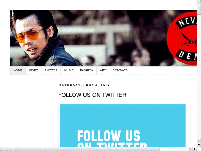Click the left arrow near horizontal scrollbar's right end
Screen dimensions: 201x151
(191, 149)
